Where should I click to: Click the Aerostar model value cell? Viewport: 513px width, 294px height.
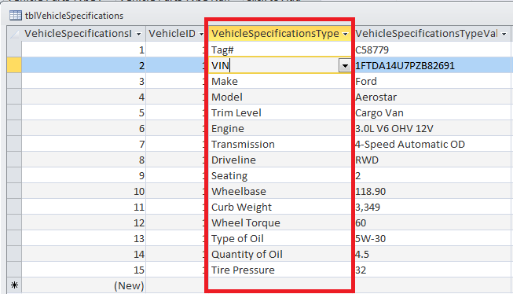(x=432, y=97)
